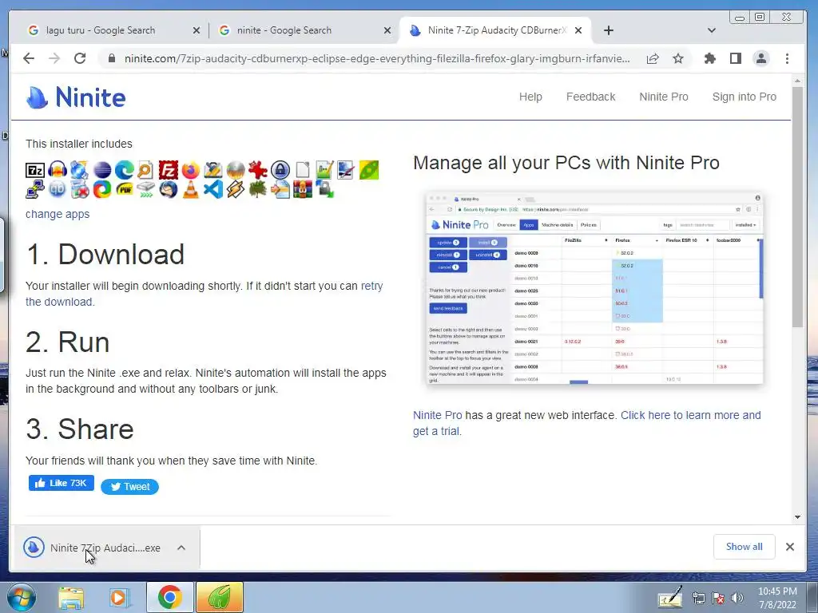Click the qBittorrent icon
Image resolution: width=818 pixels, height=613 pixels.
tap(58, 189)
